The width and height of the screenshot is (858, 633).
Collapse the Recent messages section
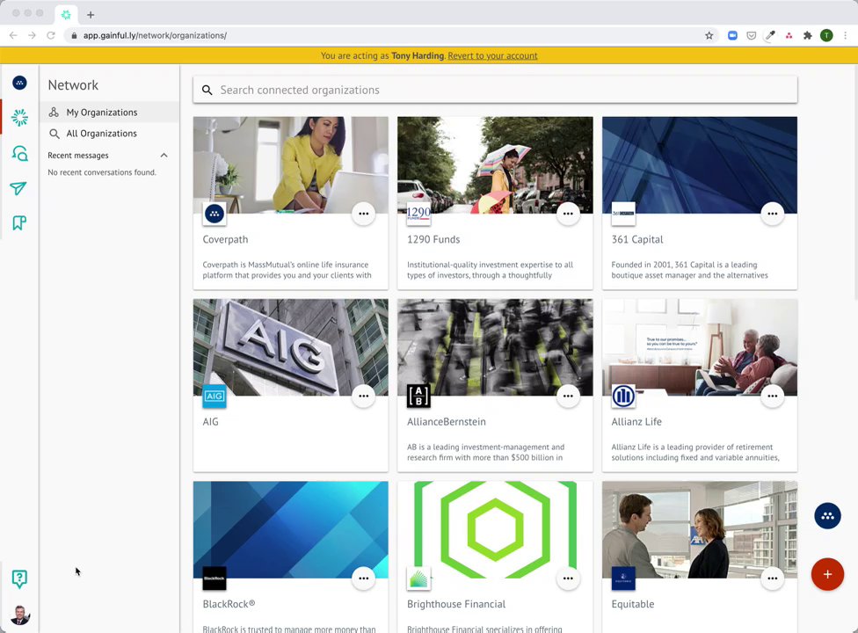coord(164,156)
